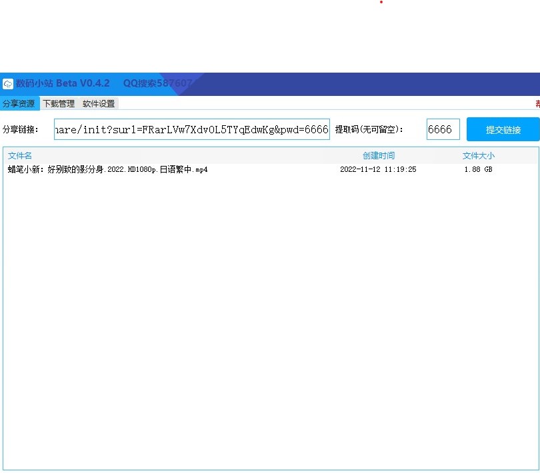Open the 下载管理 tab

(x=59, y=104)
